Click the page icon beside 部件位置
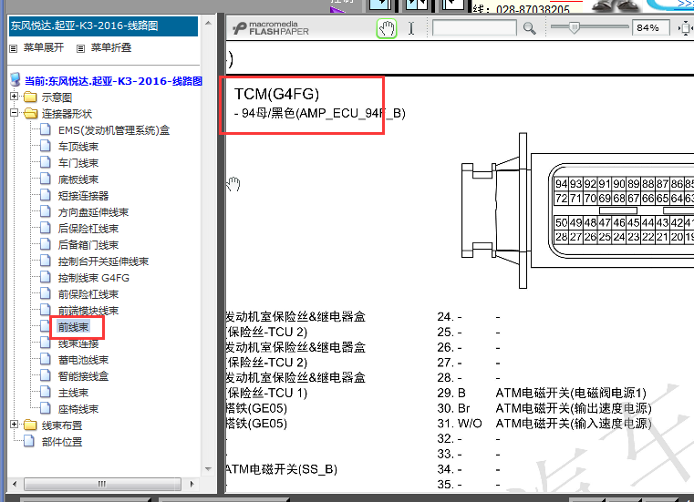Viewport: 694px width, 502px height. (x=29, y=441)
